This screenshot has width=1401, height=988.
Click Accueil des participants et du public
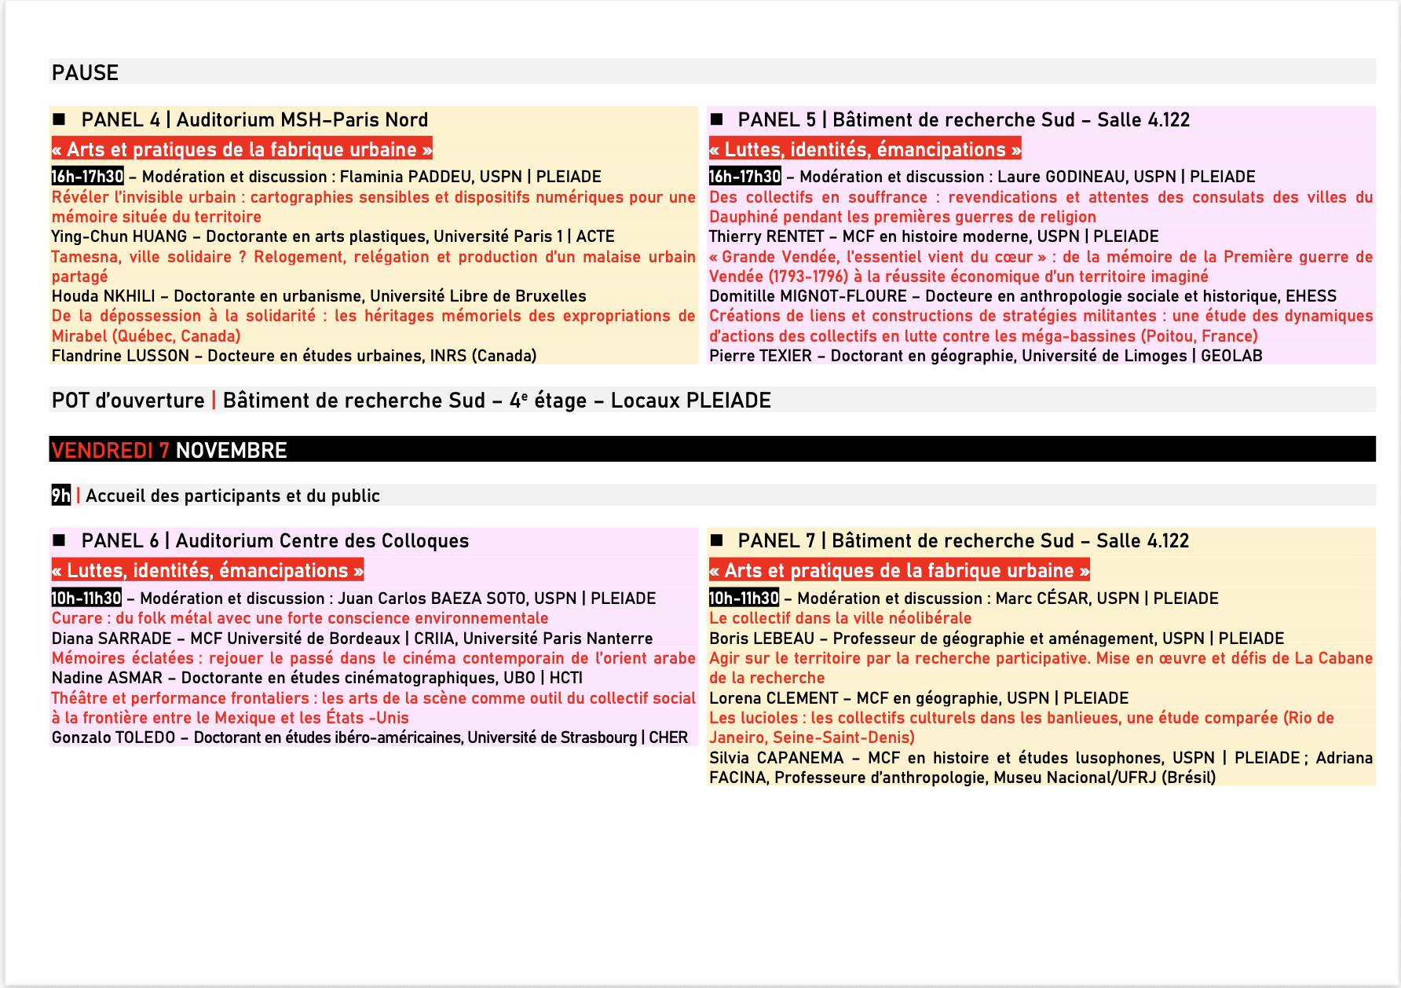(x=232, y=496)
